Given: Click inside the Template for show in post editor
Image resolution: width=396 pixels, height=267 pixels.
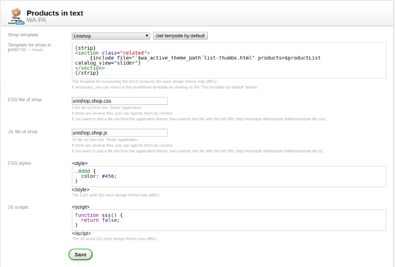Looking at the screenshot, I should pos(229,60).
